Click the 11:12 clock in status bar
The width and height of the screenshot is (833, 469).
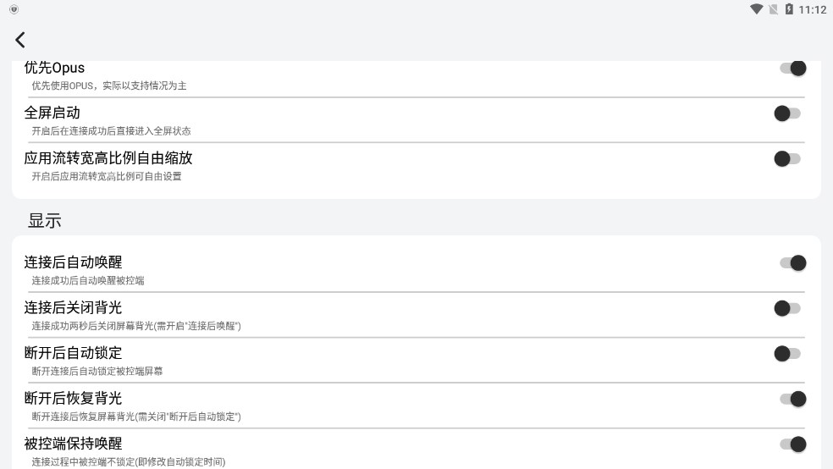tap(813, 9)
